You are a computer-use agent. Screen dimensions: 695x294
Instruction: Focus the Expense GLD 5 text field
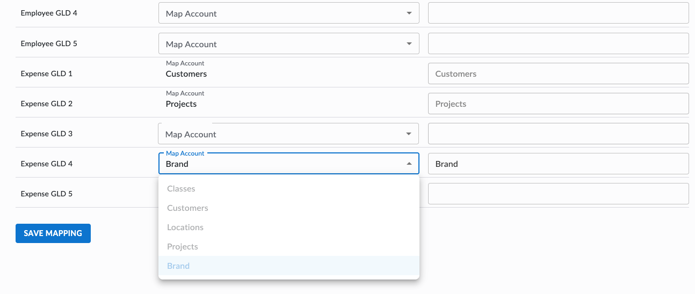point(559,194)
